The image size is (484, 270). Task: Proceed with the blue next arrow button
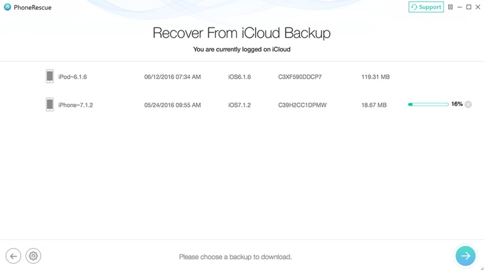point(465,256)
